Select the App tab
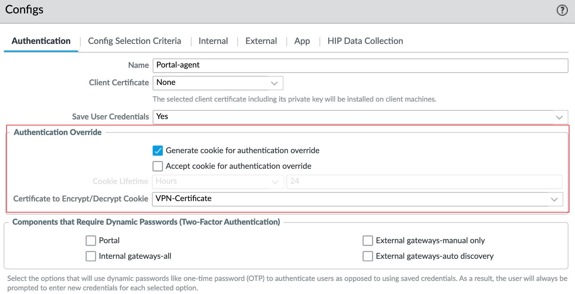This screenshot has height=294, width=575. 302,41
